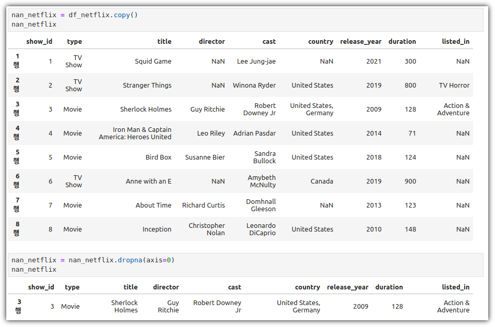Select the 'duration' header in the top table
The width and height of the screenshot is (495, 327).
click(402, 41)
